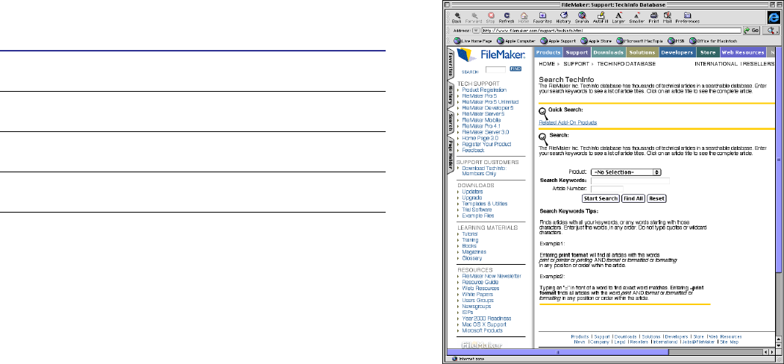Click the Find All button
This screenshot has height=364, width=784.
pyautogui.click(x=633, y=198)
